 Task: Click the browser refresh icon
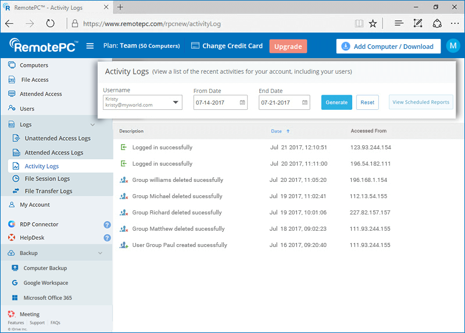[x=51, y=24]
